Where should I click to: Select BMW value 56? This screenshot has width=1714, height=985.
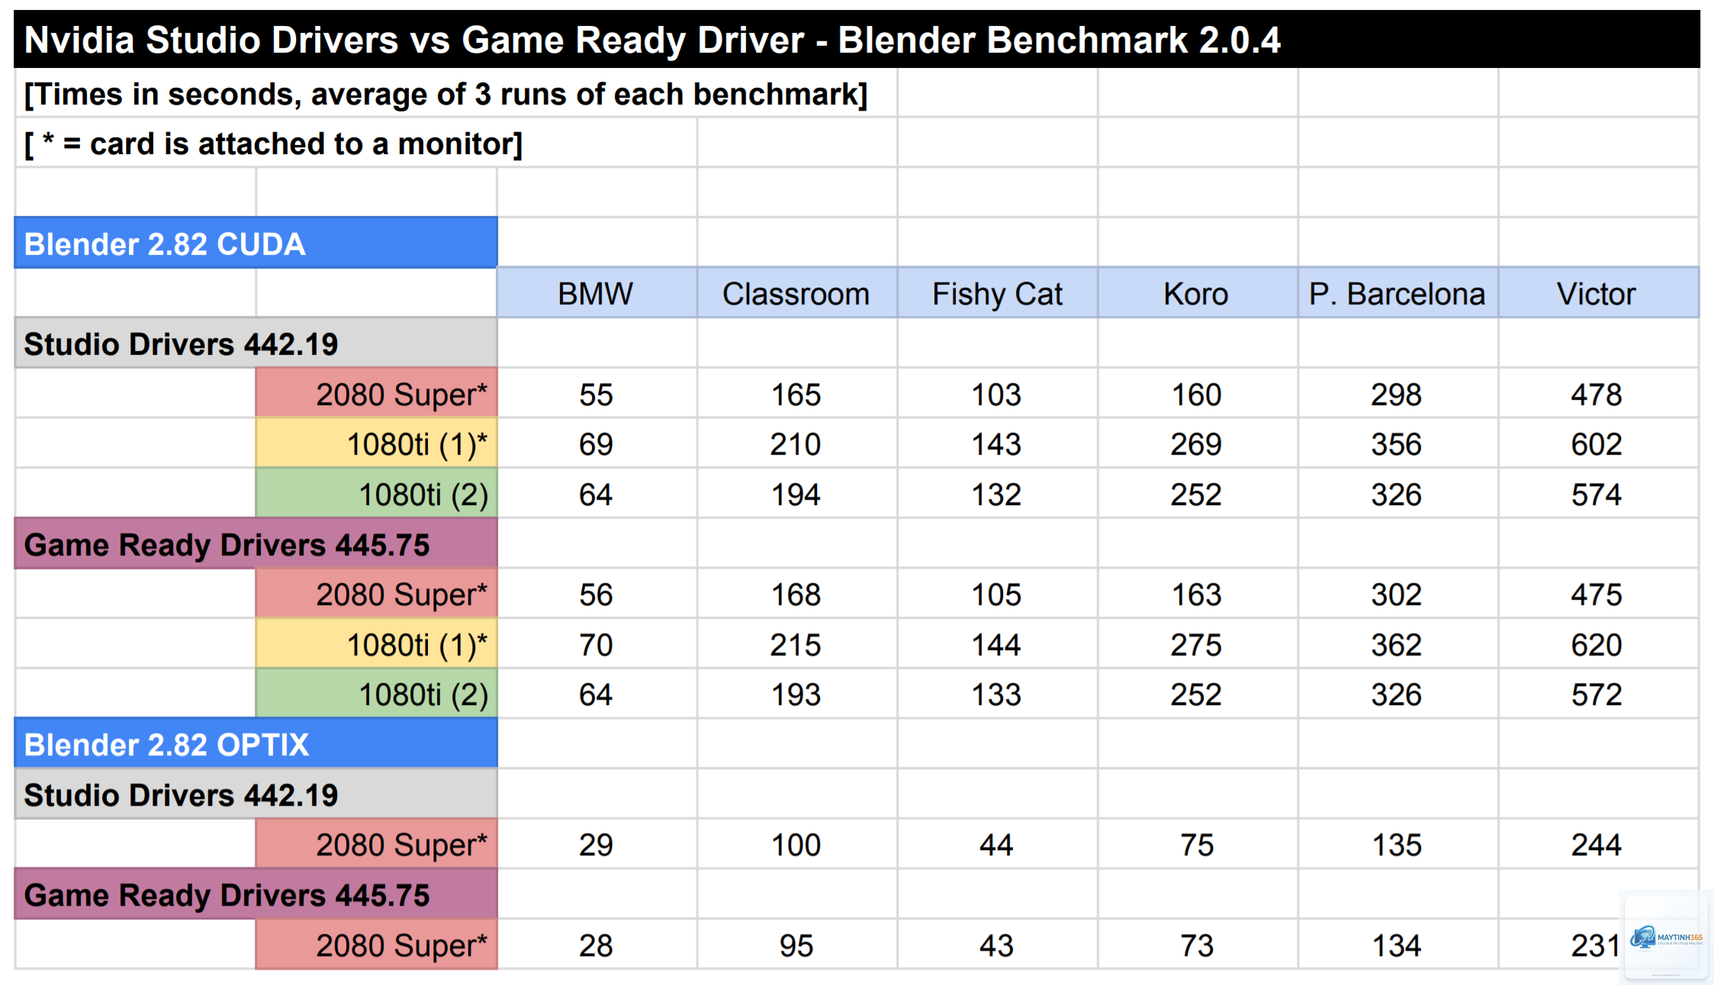pos(596,594)
